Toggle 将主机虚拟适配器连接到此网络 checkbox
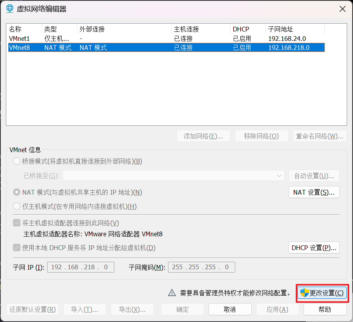Image resolution: width=353 pixels, height=322 pixels. (16, 223)
